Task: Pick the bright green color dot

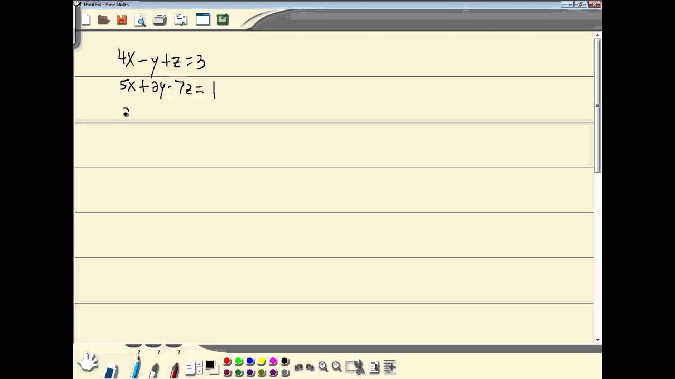Action: pos(238,361)
